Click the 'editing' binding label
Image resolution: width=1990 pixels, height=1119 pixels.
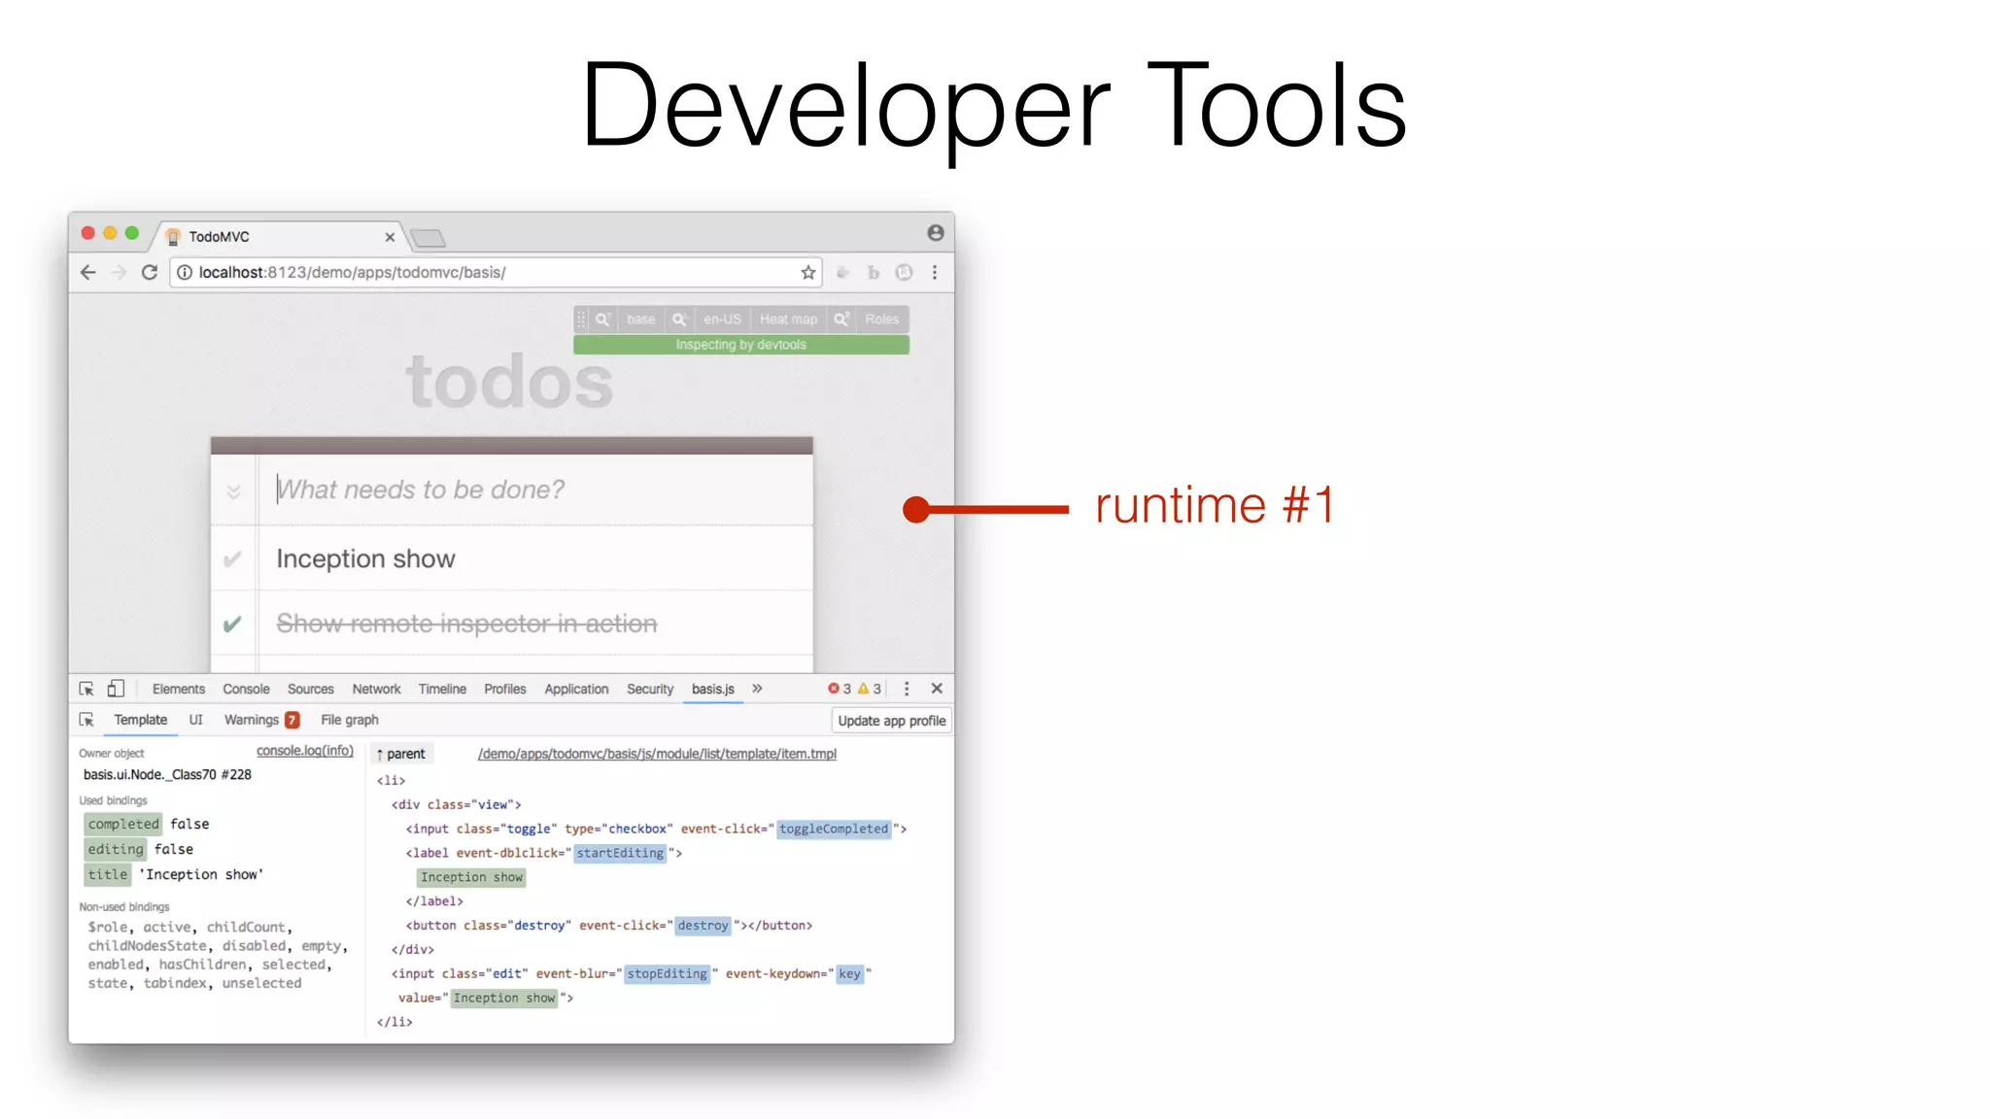pyautogui.click(x=116, y=849)
